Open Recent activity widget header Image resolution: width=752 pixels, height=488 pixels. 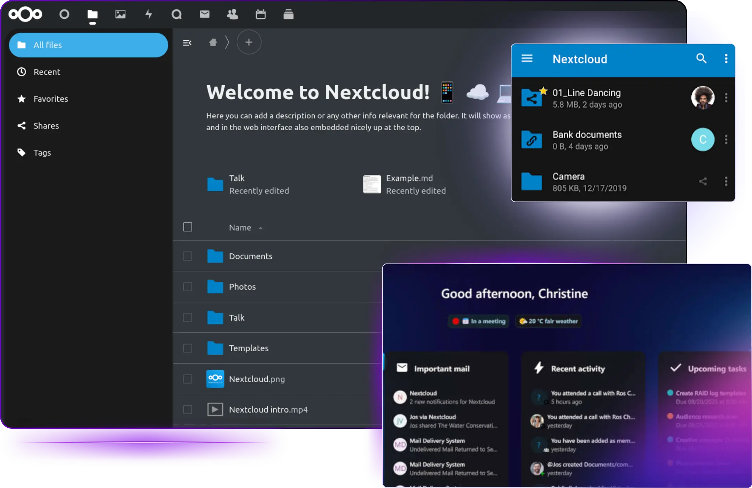pyautogui.click(x=570, y=368)
